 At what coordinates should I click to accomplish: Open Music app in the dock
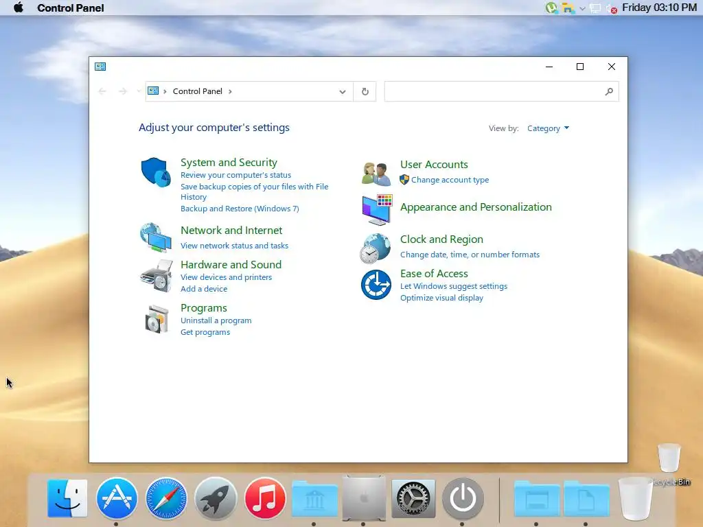[x=265, y=498]
